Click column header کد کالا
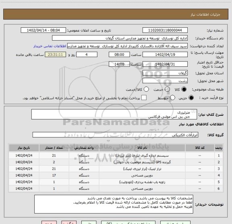The width and height of the screenshot is (232, 224). click(200, 148)
